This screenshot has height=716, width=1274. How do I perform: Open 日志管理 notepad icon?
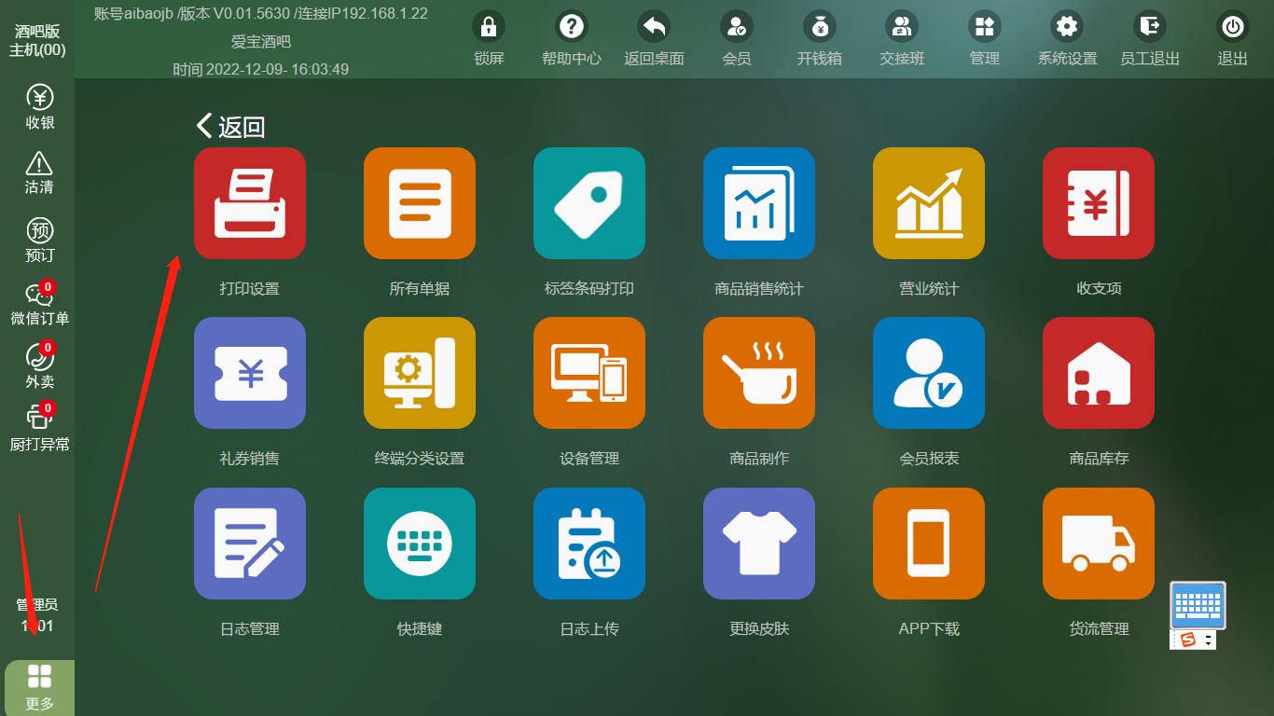click(250, 544)
